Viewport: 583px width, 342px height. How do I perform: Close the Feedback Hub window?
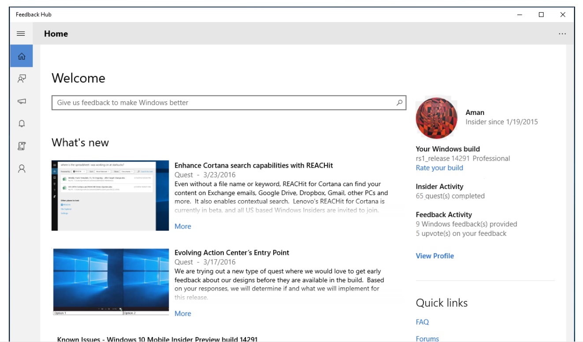[563, 15]
